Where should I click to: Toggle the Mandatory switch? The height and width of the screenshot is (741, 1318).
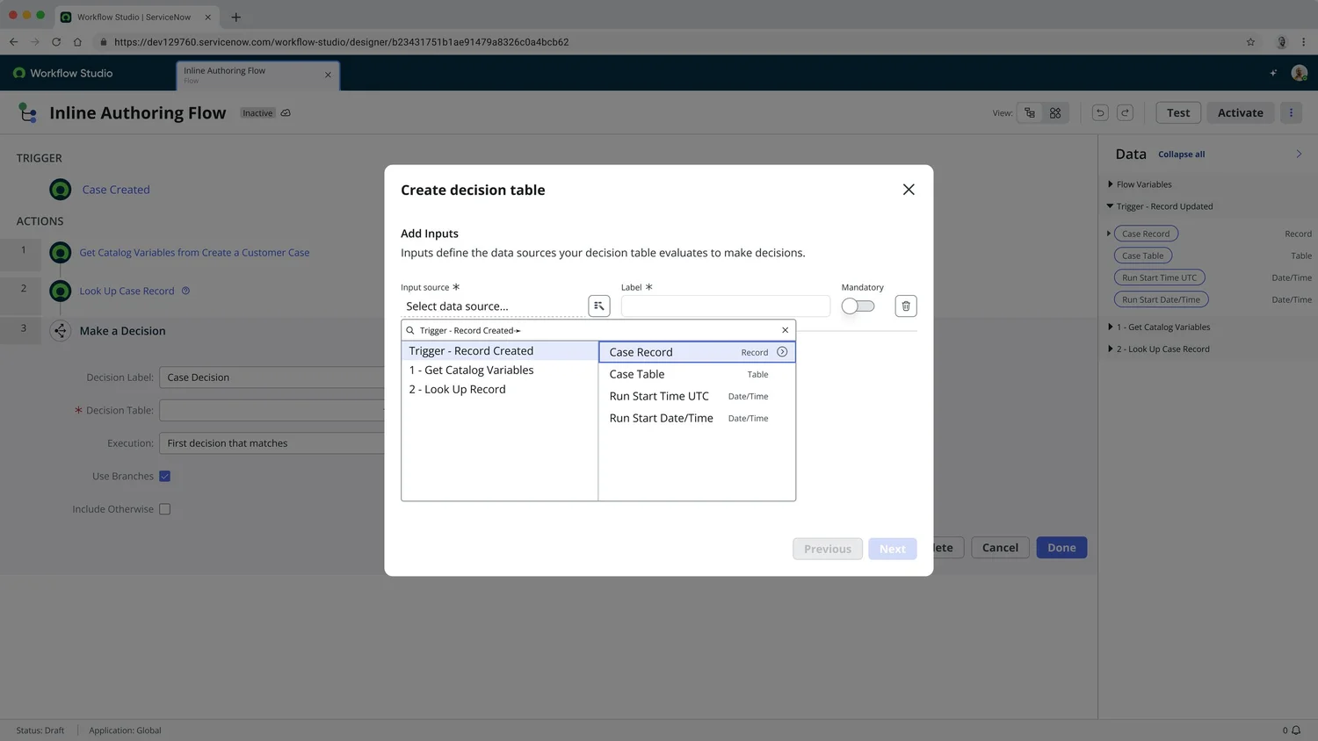(858, 306)
